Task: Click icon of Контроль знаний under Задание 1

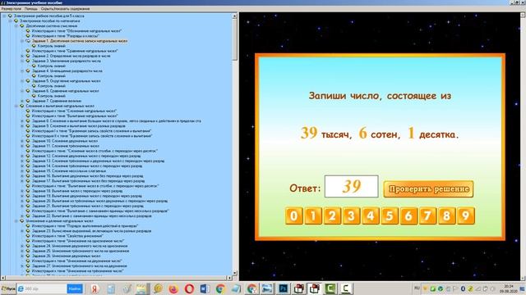Action: point(34,46)
